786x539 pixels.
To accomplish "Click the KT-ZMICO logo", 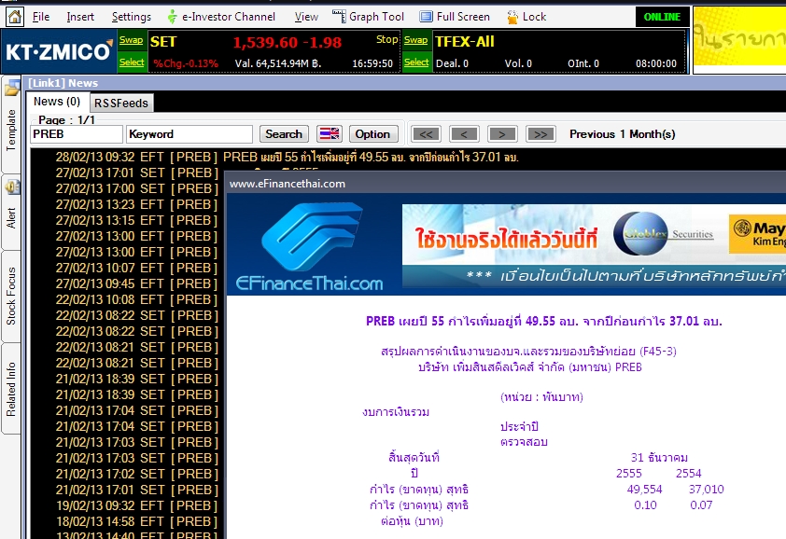I will pyautogui.click(x=59, y=51).
